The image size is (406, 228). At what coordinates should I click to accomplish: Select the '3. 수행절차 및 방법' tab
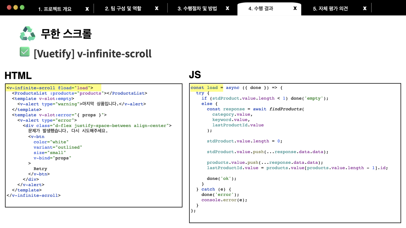[x=197, y=9]
